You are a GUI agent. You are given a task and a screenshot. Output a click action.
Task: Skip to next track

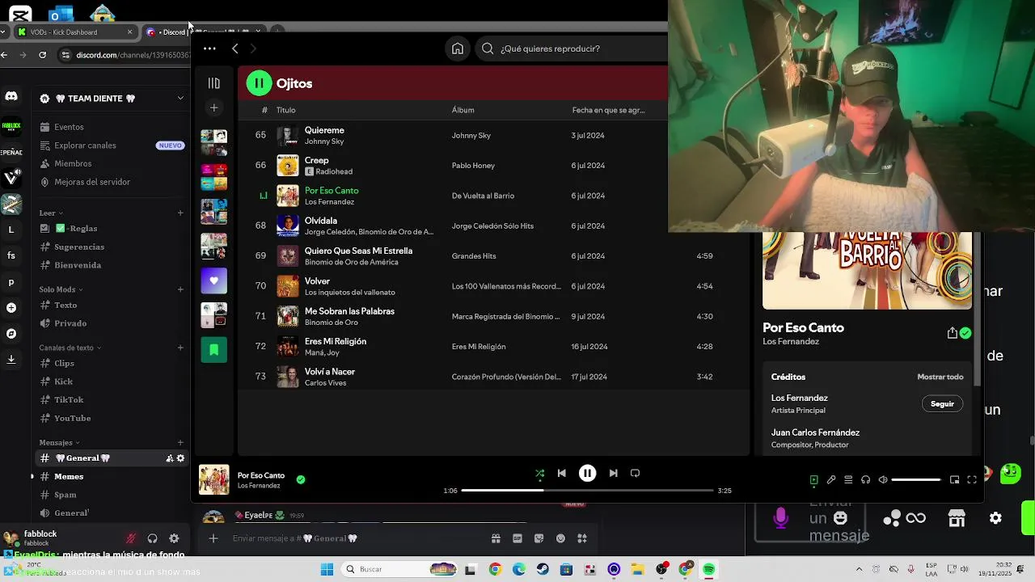[613, 473]
